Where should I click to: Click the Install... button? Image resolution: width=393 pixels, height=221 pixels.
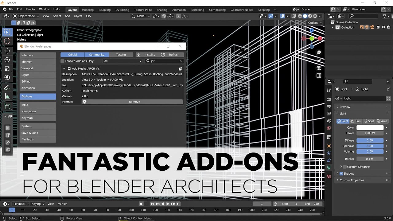(x=147, y=55)
